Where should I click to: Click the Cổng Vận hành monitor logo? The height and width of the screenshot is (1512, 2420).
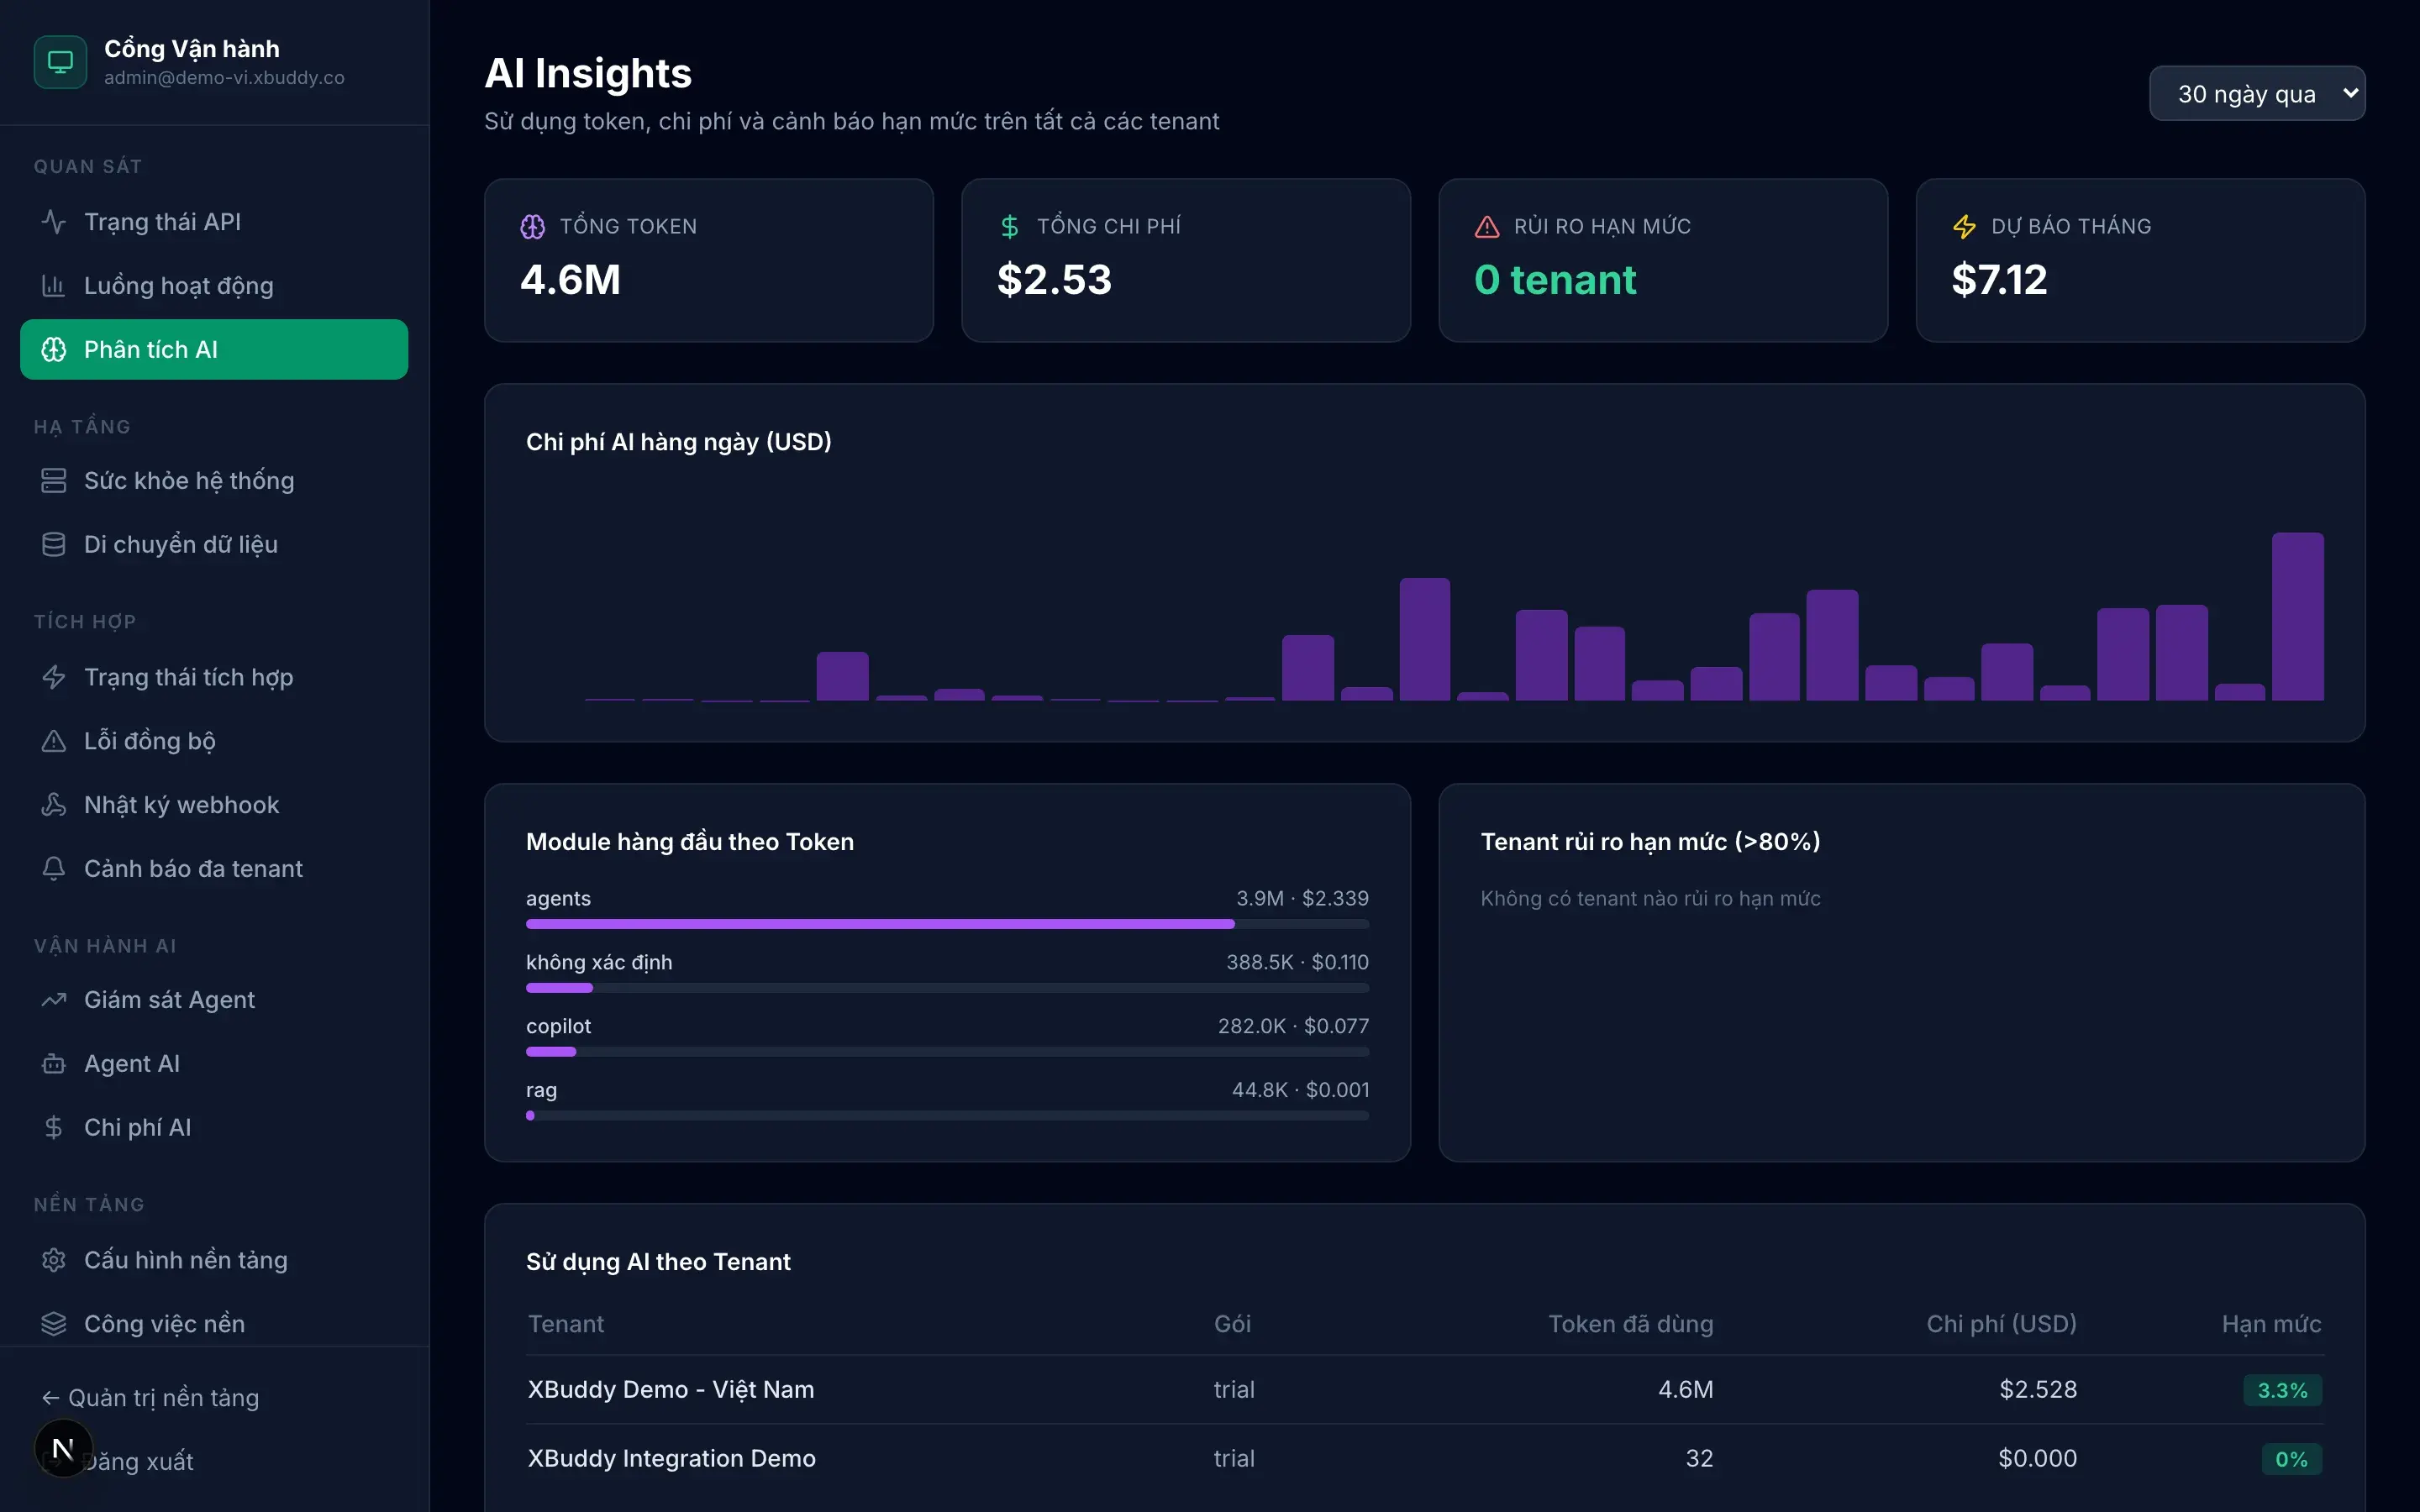click(x=60, y=62)
